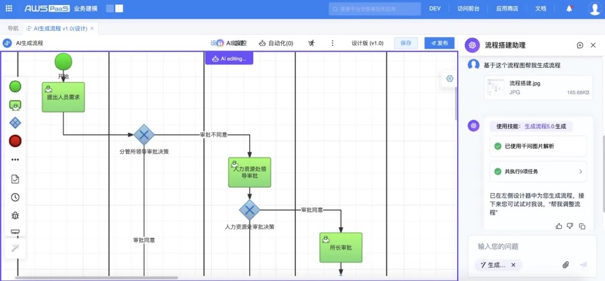
Task: Click the 保存 button
Action: (x=406, y=43)
